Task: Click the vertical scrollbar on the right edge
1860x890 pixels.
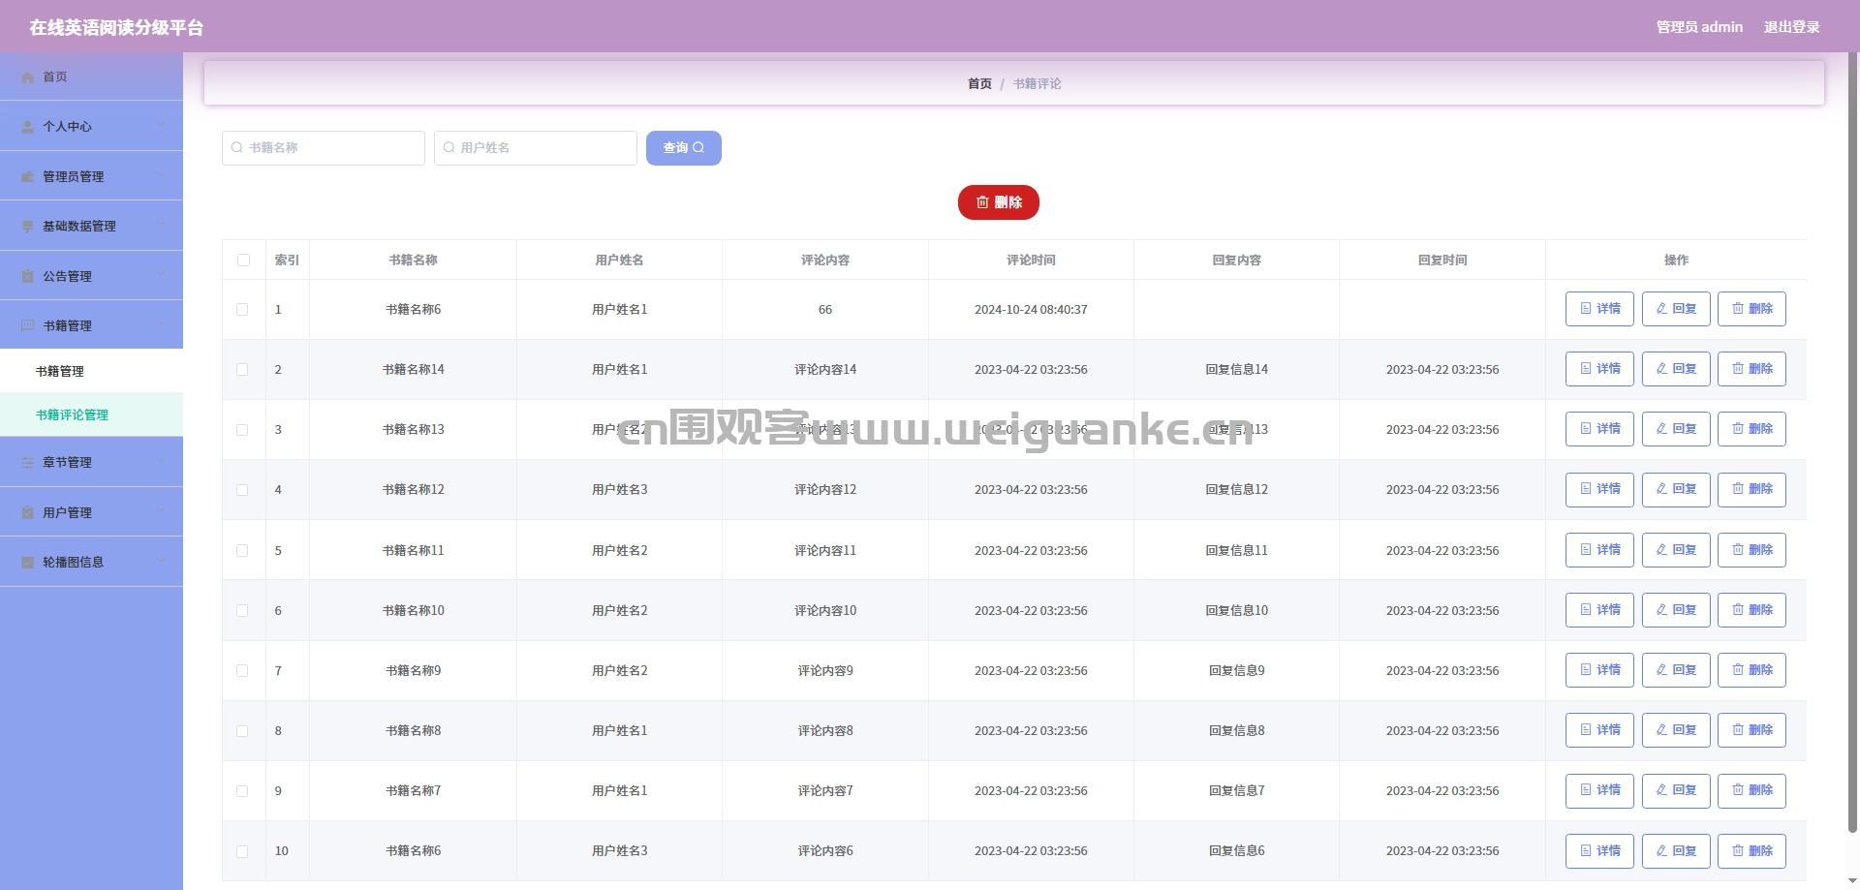Action: [x=1853, y=445]
